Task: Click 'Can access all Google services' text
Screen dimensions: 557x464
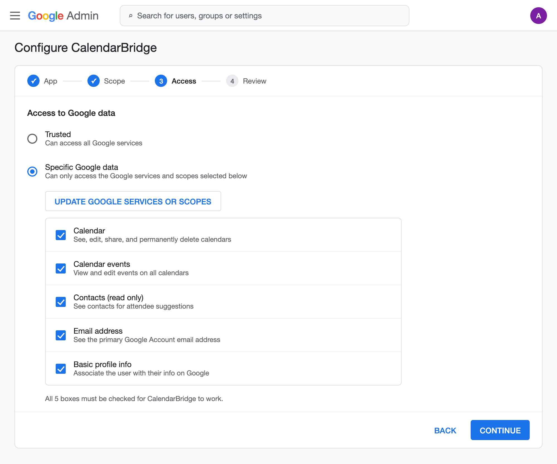Action: coord(94,143)
